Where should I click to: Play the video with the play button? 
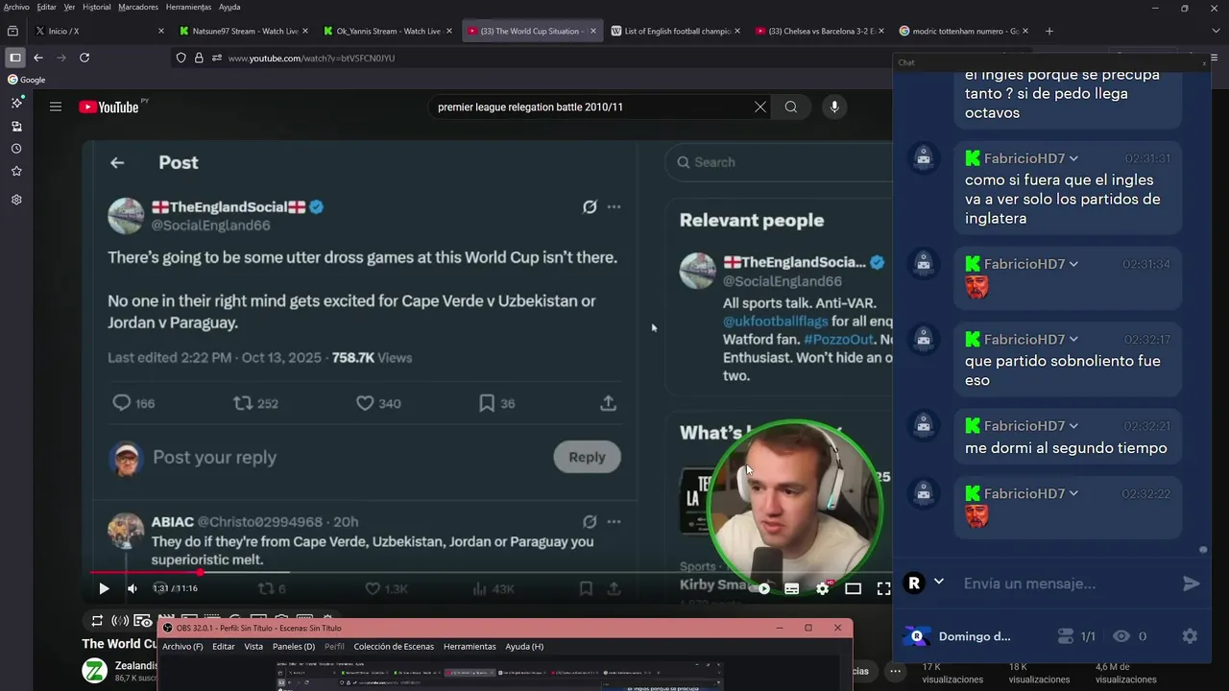104,588
